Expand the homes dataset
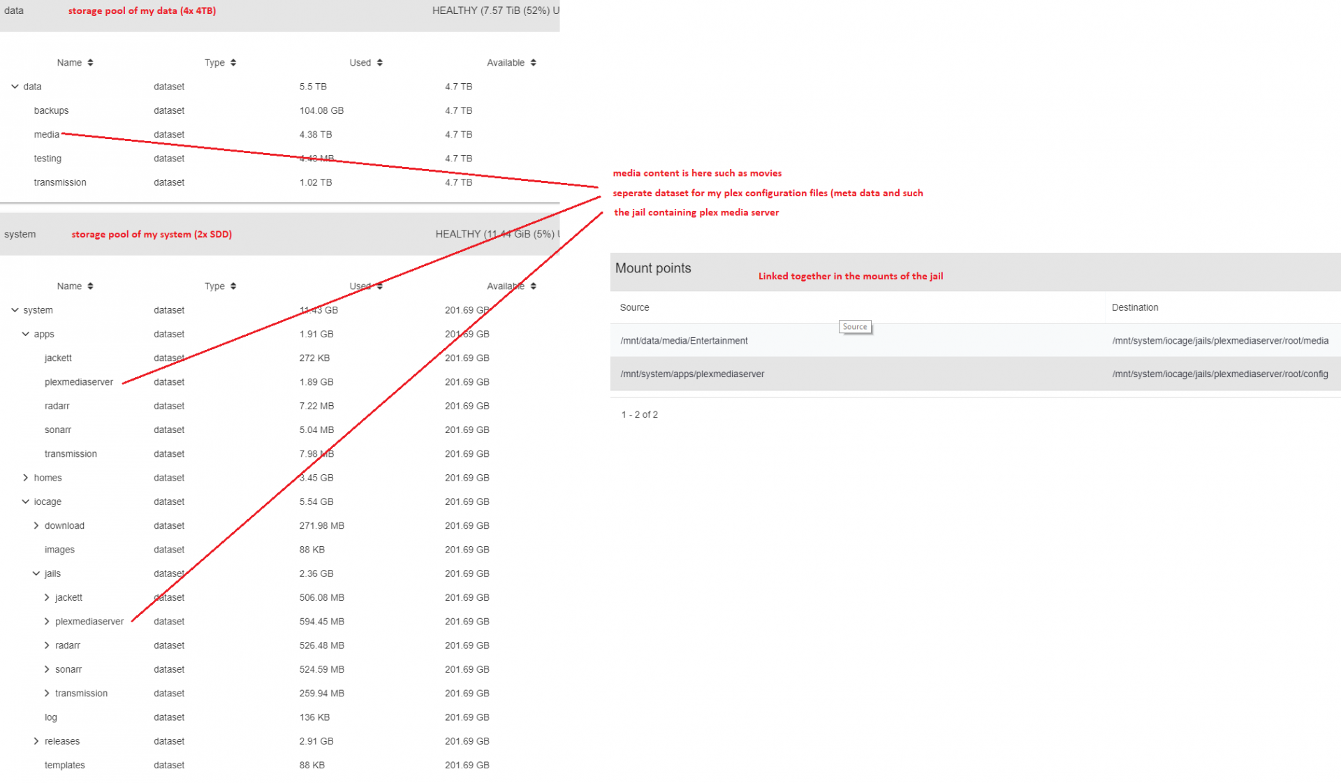 (26, 478)
